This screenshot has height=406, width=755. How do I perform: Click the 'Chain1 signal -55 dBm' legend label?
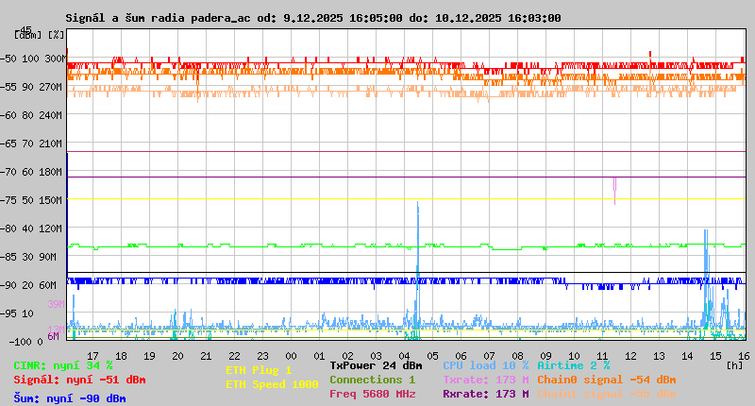(607, 394)
